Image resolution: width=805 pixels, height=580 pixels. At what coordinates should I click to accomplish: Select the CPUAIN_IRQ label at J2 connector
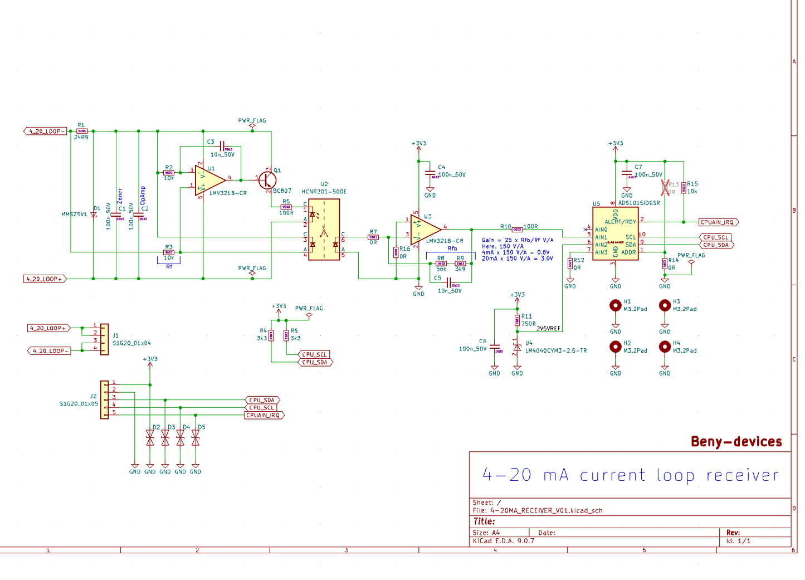[x=265, y=415]
